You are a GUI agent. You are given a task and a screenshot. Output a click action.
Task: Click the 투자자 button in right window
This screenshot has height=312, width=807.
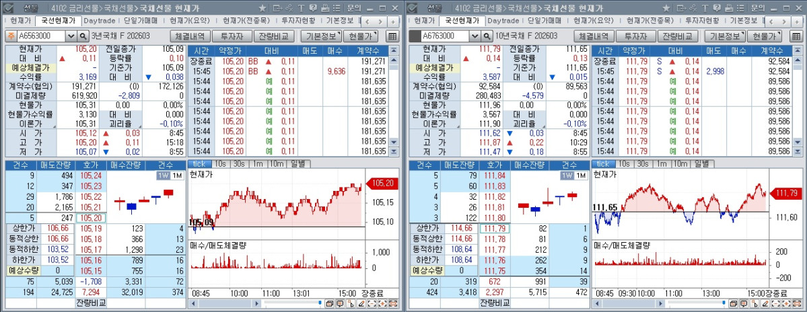[635, 36]
